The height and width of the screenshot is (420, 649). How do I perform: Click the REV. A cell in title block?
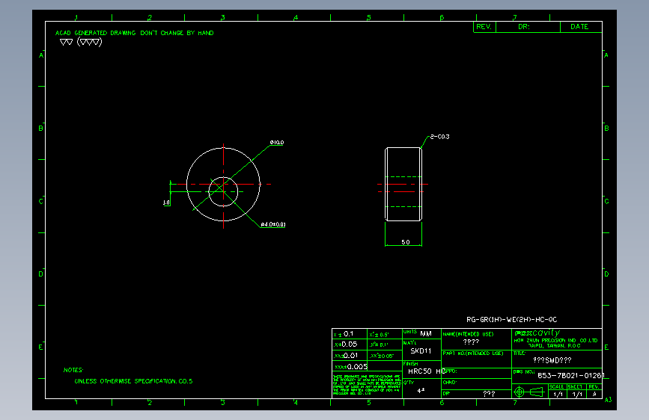click(x=594, y=391)
